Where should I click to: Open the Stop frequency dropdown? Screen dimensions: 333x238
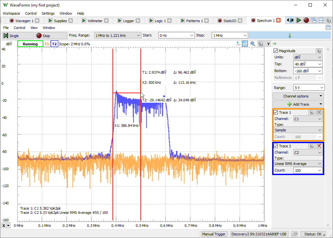pyautogui.click(x=230, y=35)
